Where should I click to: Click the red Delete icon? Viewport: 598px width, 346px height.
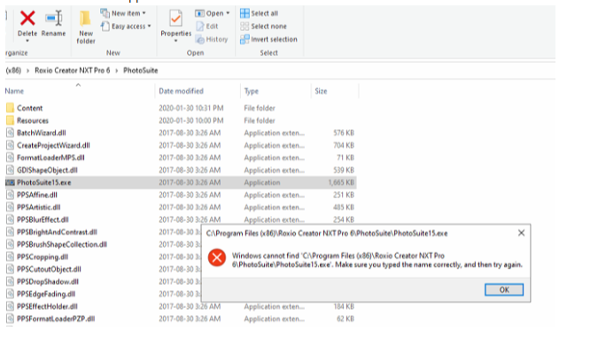coord(27,18)
